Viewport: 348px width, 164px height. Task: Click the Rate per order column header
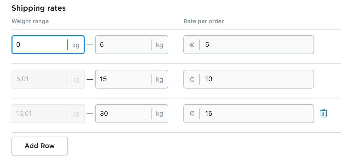[204, 21]
